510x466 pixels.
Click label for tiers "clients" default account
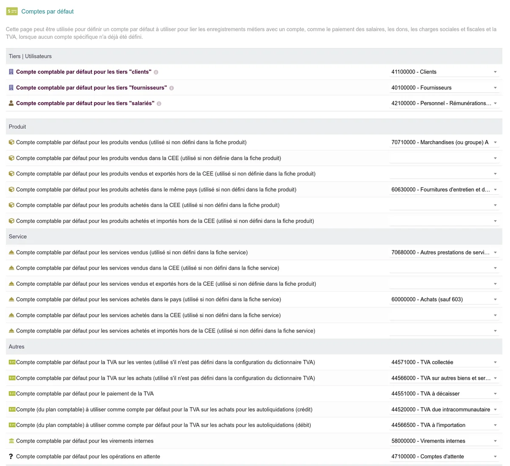(84, 72)
